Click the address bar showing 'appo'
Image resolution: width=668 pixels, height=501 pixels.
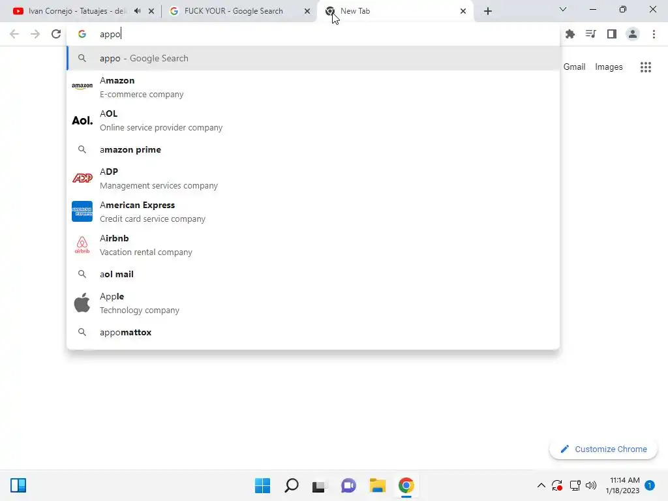(x=313, y=34)
